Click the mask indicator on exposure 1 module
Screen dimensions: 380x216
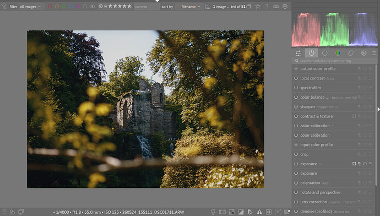354,164
